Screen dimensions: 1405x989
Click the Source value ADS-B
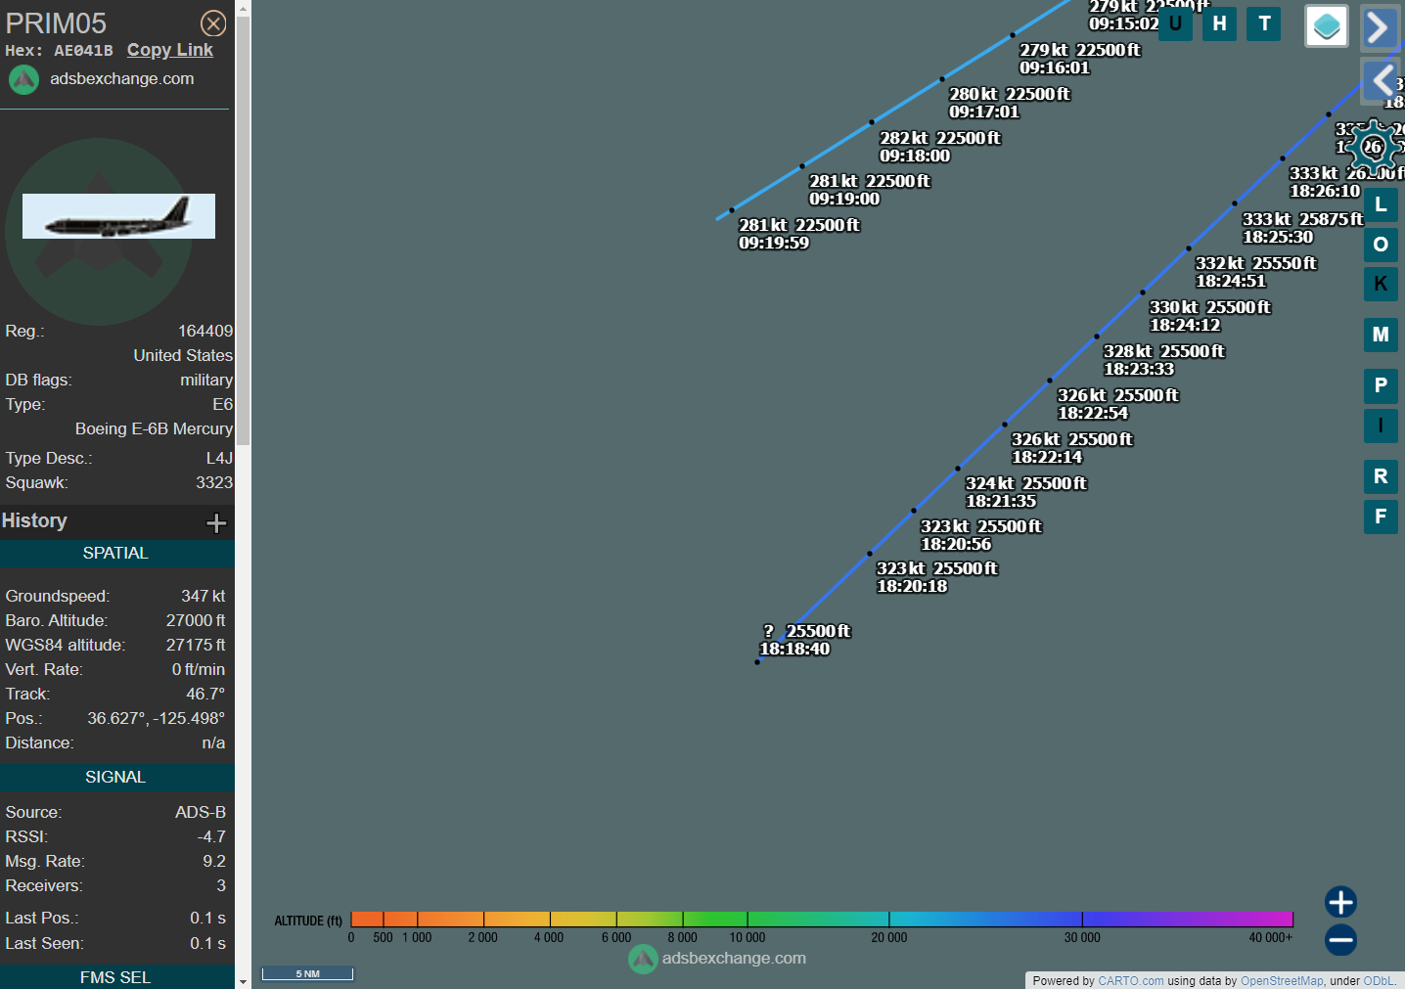point(201,813)
